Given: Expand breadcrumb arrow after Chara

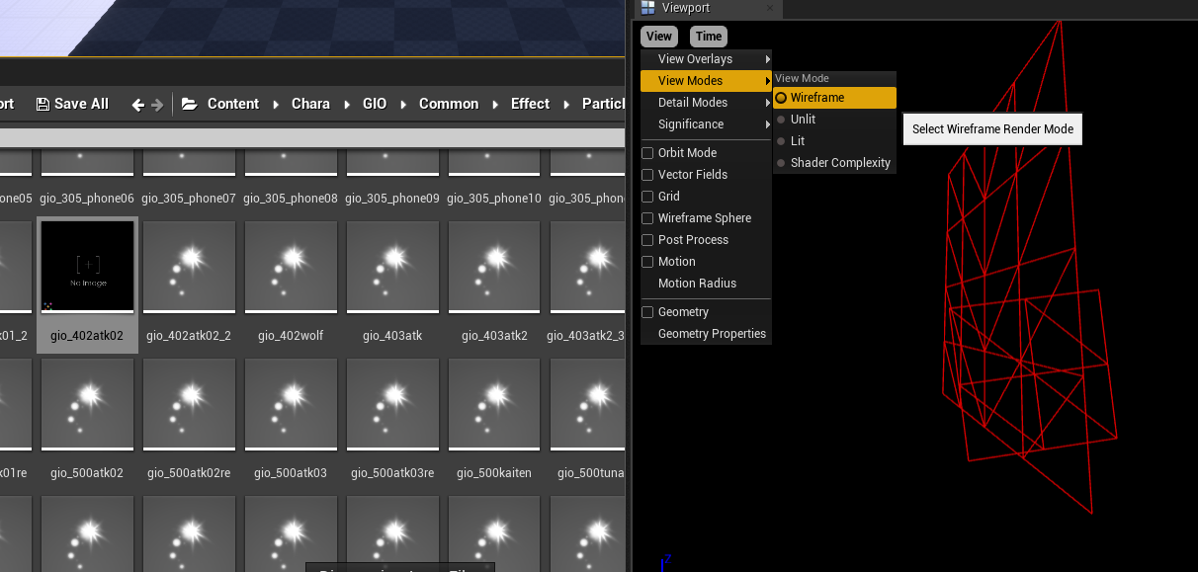Looking at the screenshot, I should [347, 104].
